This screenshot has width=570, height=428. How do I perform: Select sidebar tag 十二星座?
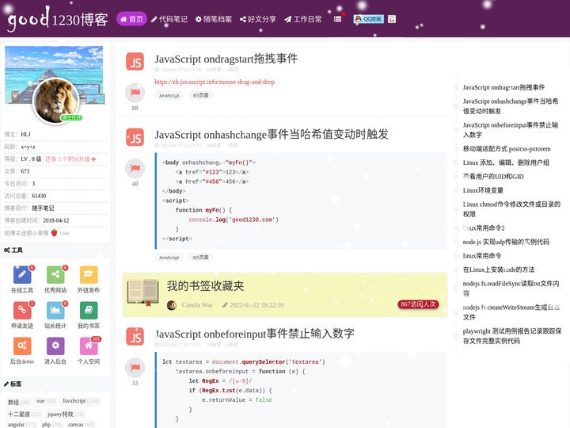25,415
